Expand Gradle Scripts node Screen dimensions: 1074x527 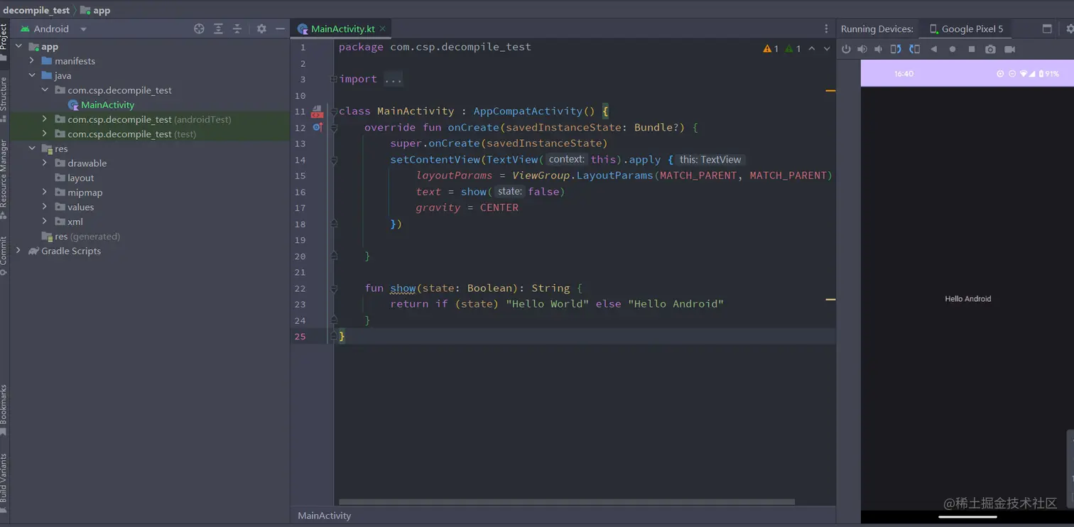point(18,251)
